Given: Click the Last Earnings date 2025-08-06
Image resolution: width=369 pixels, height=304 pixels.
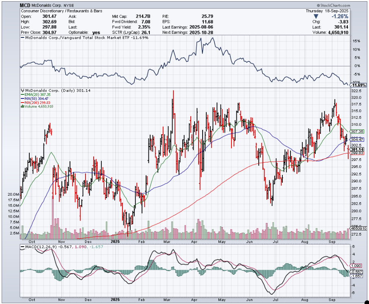Looking at the screenshot, I should 201,27.
